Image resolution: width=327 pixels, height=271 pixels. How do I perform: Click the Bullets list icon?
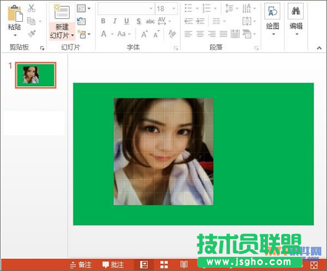point(188,9)
